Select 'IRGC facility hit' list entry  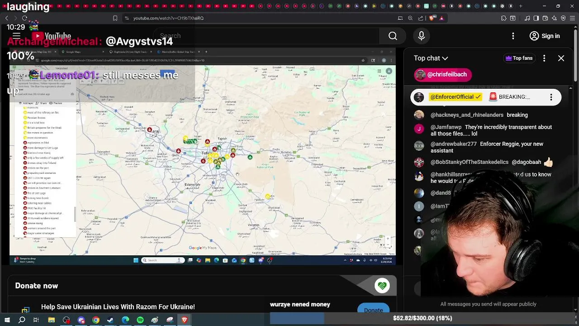click(37, 208)
